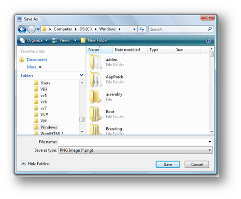Select VJ# folder in tree
Viewport: 241px width, 199px height.
tap(44, 121)
